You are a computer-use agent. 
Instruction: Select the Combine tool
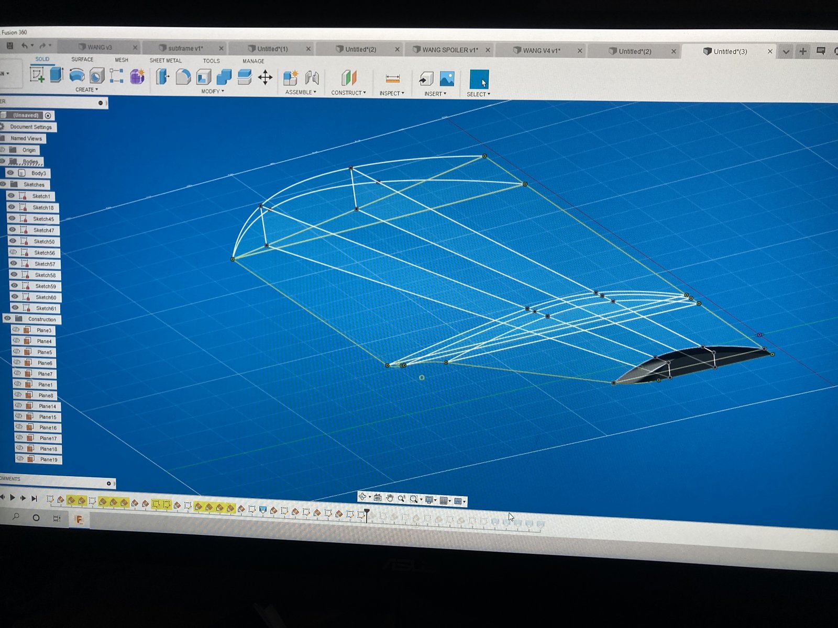[224, 77]
